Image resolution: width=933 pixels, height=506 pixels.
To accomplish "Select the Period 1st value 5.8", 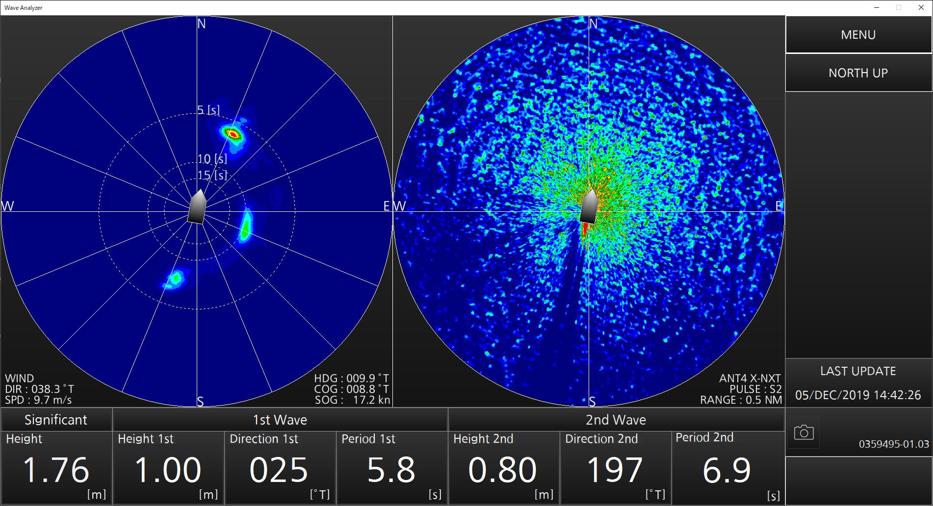I will [x=391, y=469].
